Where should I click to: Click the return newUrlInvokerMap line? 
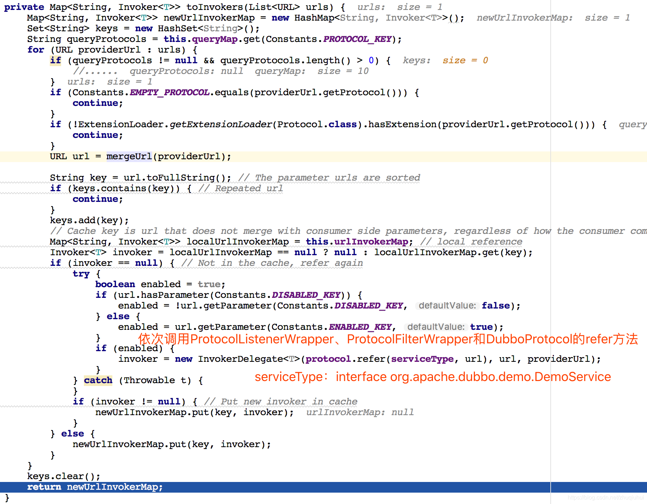(323, 487)
